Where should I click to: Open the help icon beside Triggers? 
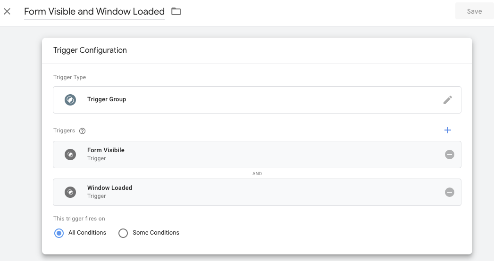(x=83, y=131)
